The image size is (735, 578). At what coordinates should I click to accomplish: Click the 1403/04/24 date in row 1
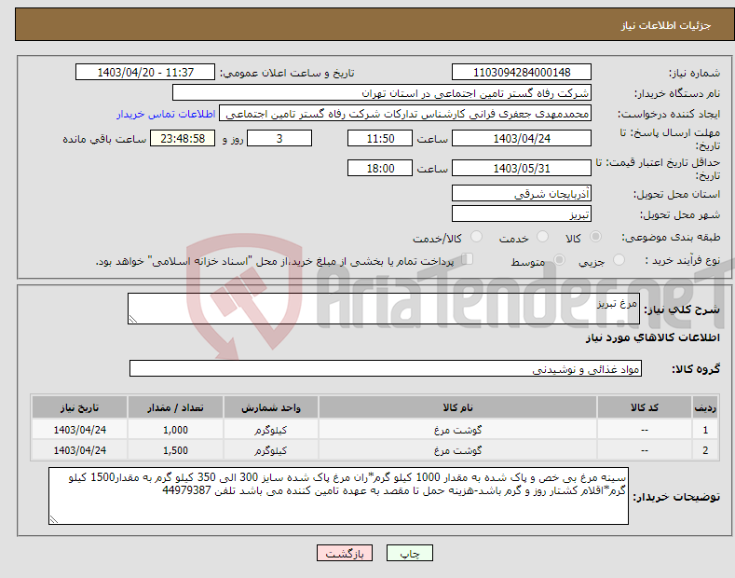(80, 430)
